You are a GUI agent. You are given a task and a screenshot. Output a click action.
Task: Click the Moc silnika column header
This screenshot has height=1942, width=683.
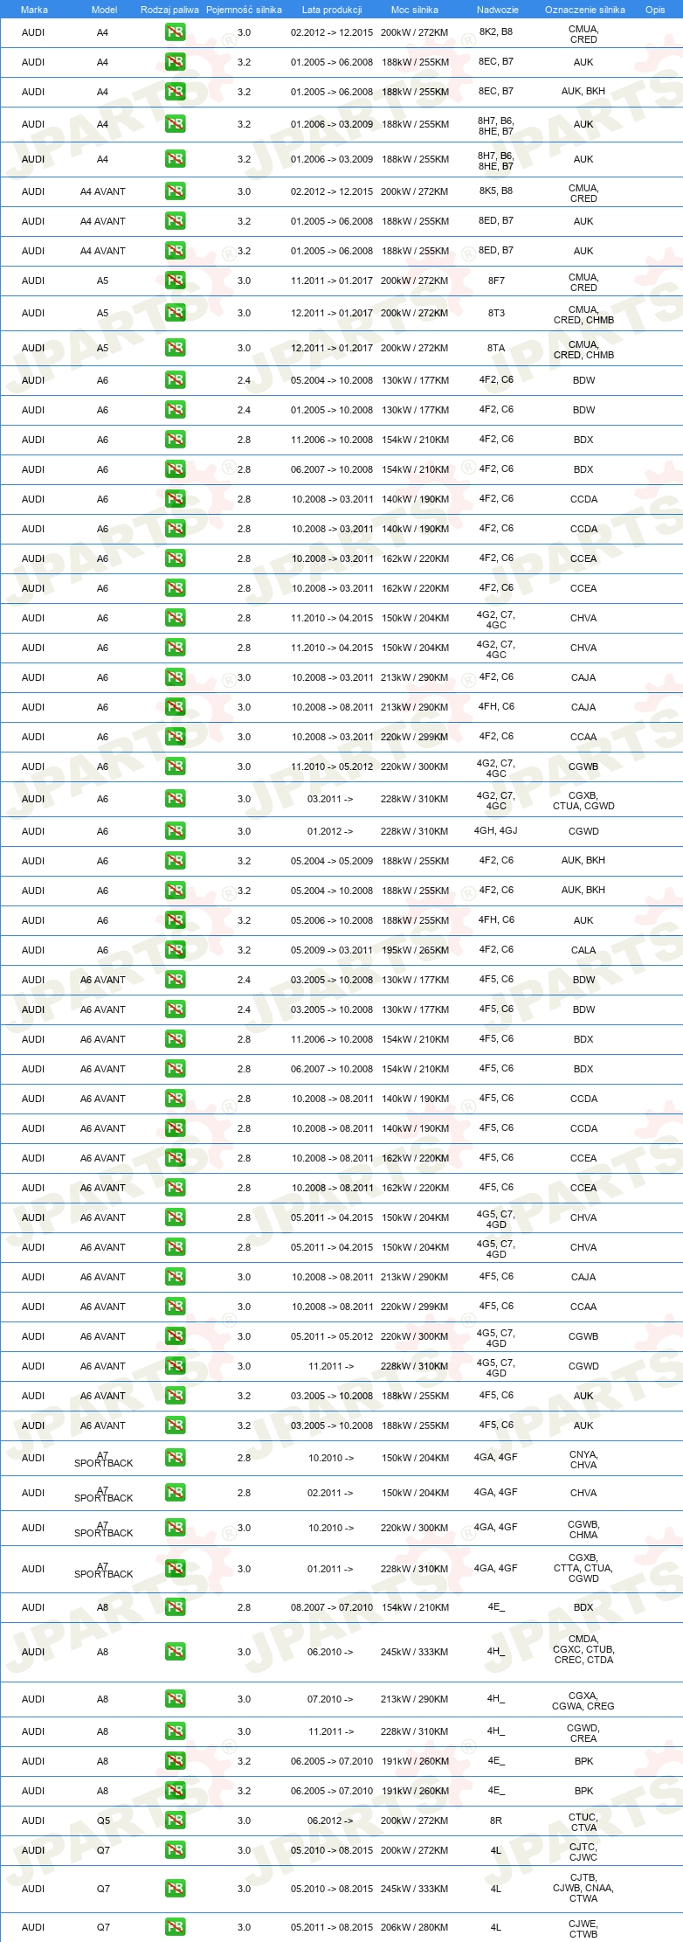(x=415, y=10)
